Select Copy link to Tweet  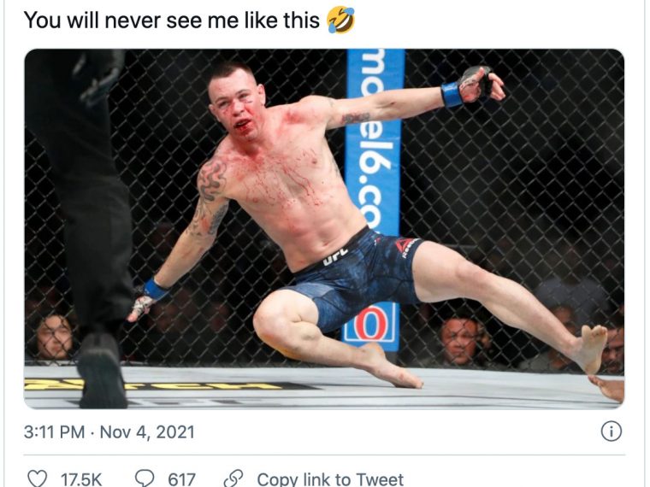click(x=330, y=479)
